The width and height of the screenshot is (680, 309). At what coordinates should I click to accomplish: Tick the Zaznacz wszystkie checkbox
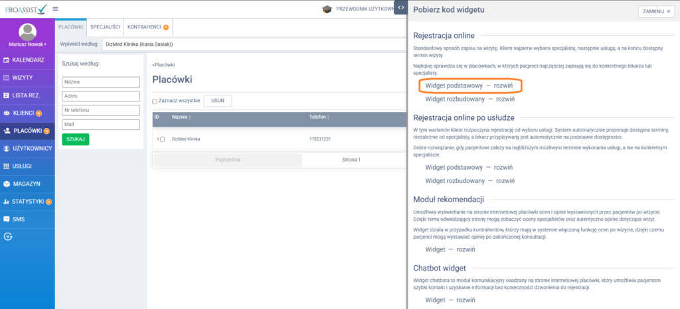pos(155,101)
